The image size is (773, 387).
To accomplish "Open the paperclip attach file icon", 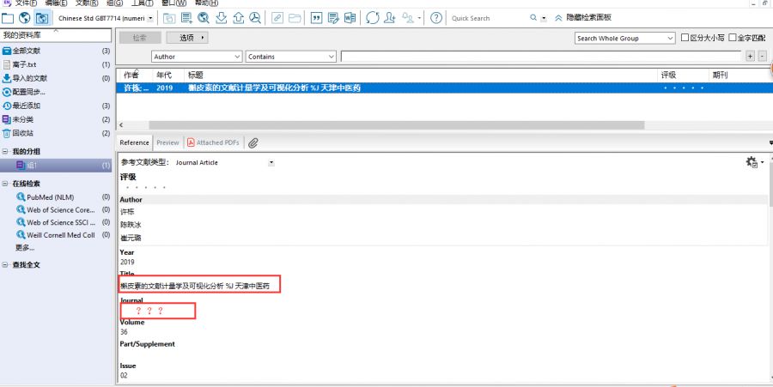I will [253, 142].
